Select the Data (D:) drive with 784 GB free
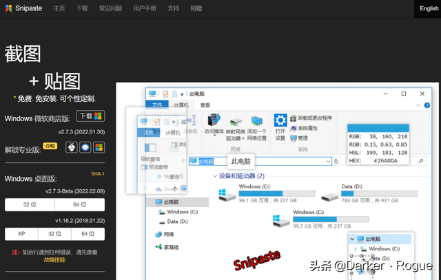The height and width of the screenshot is (280, 441). click(x=369, y=193)
